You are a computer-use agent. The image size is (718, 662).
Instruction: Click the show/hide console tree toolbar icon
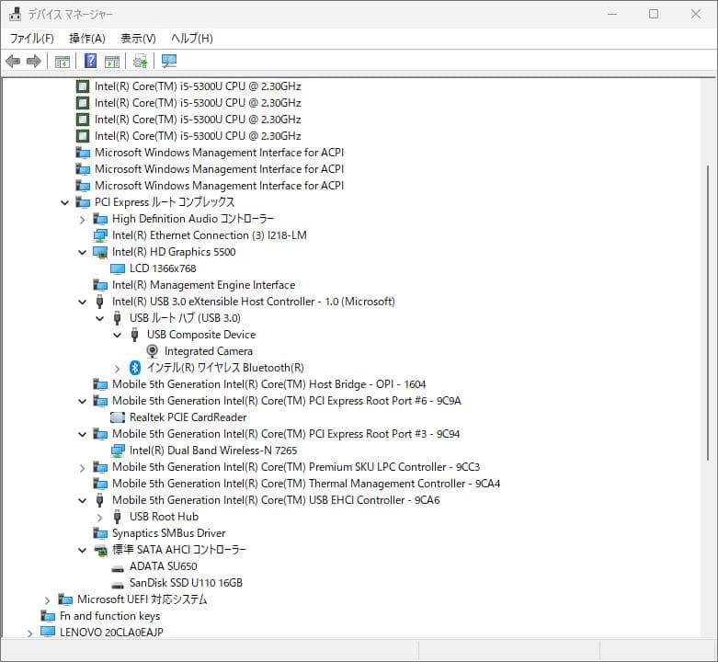62,61
